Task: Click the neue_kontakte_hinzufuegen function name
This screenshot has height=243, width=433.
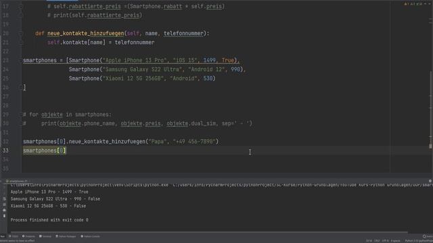Action: click(86, 33)
